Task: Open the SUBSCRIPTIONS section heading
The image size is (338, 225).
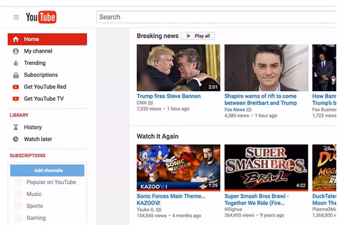Action: 28,156
